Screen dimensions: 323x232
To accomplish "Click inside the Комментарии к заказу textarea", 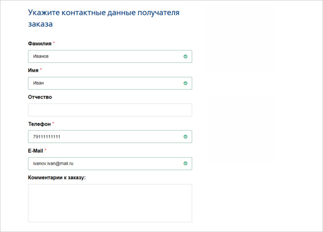I will coord(110,203).
